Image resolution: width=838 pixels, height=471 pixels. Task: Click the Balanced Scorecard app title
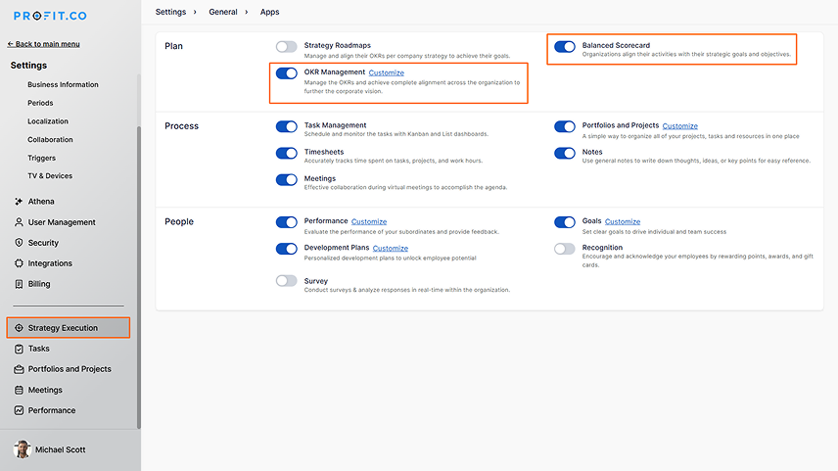[x=616, y=45]
